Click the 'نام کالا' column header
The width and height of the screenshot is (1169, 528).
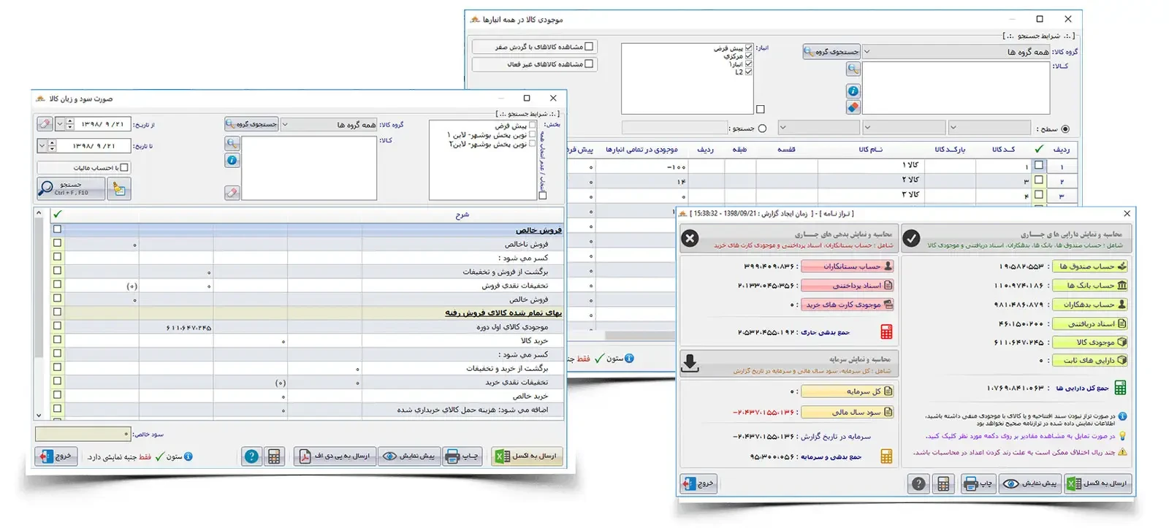[x=870, y=150]
